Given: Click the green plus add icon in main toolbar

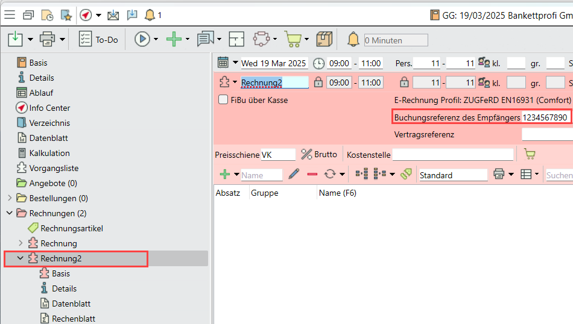Looking at the screenshot, I should (x=174, y=40).
